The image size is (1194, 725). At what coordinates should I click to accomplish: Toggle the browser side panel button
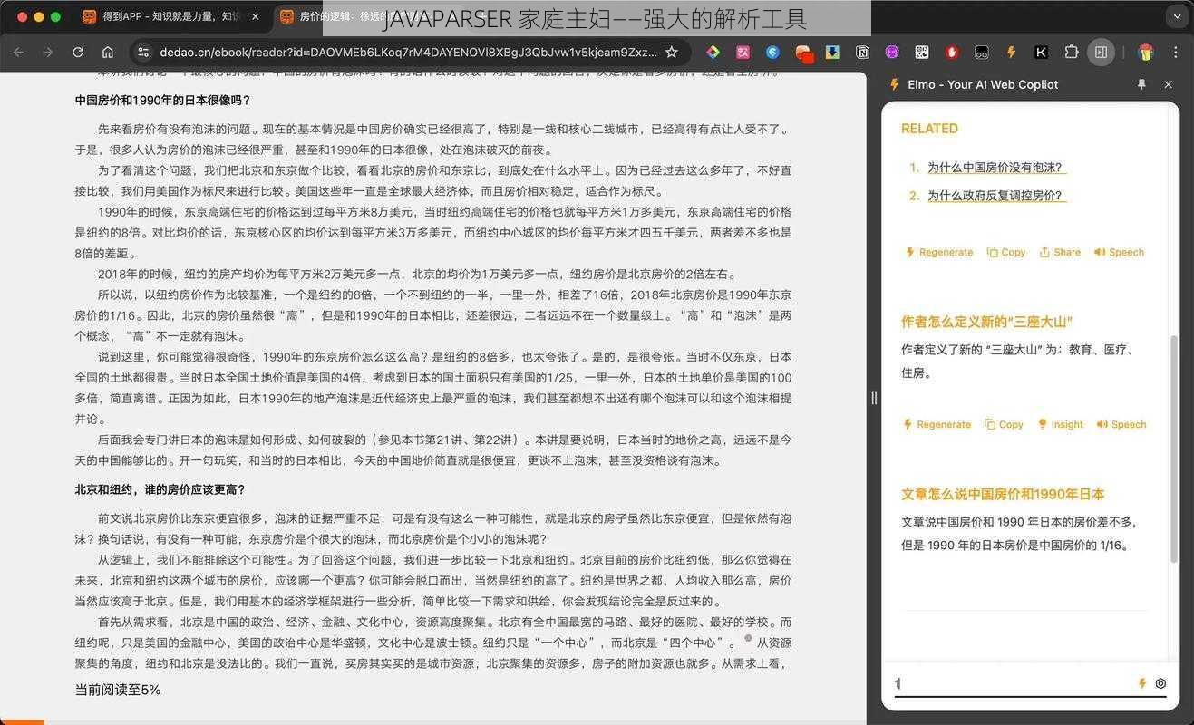point(1101,53)
